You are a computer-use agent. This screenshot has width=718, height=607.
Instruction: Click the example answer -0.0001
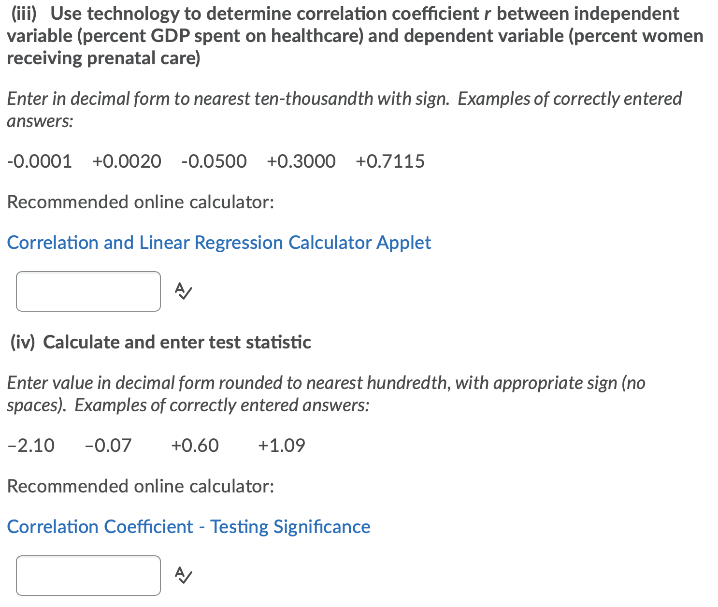tap(40, 161)
